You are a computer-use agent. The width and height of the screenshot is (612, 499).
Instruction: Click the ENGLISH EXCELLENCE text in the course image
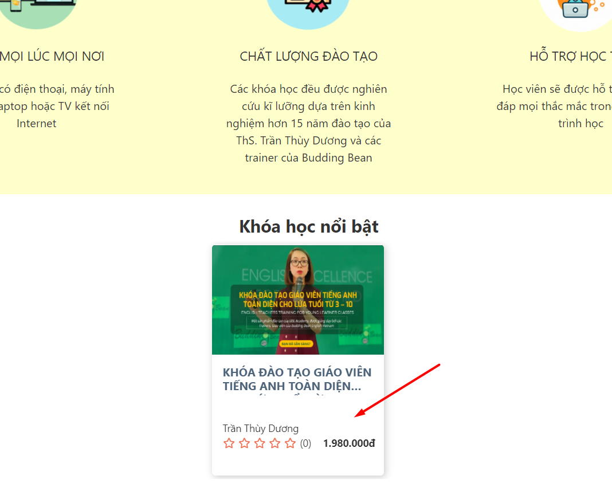coord(307,276)
